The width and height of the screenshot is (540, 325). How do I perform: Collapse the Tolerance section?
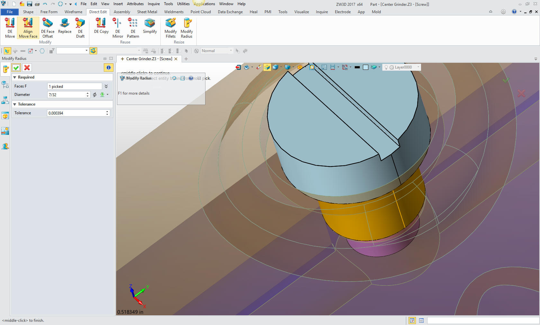tap(15, 104)
